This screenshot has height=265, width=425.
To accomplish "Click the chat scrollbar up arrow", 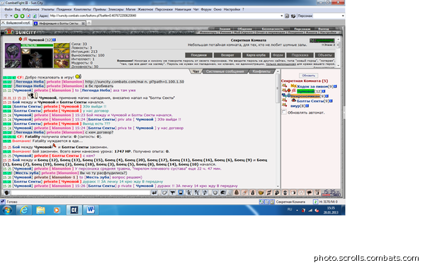I will (x=277, y=72).
